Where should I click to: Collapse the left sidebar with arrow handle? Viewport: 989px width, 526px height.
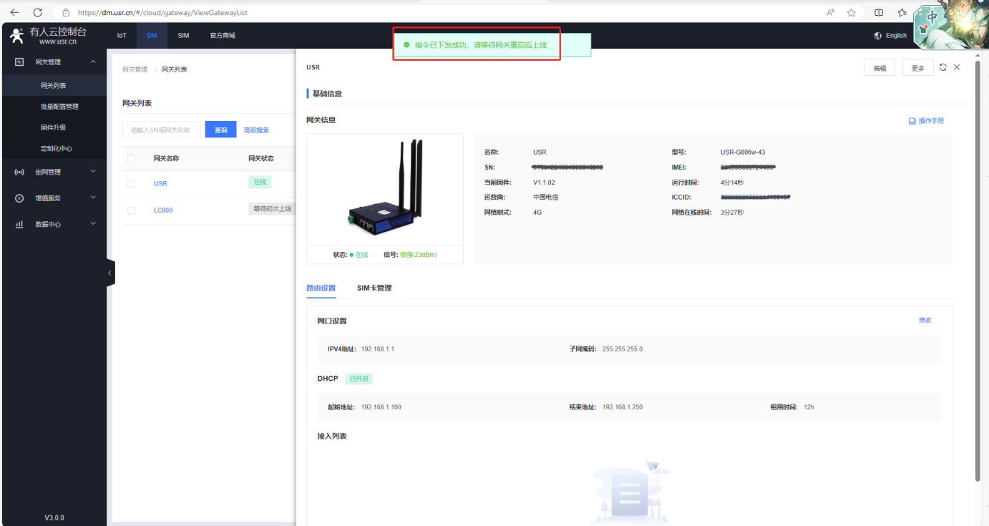point(109,273)
